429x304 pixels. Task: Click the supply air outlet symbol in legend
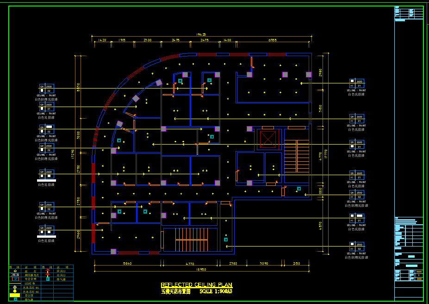48,275
